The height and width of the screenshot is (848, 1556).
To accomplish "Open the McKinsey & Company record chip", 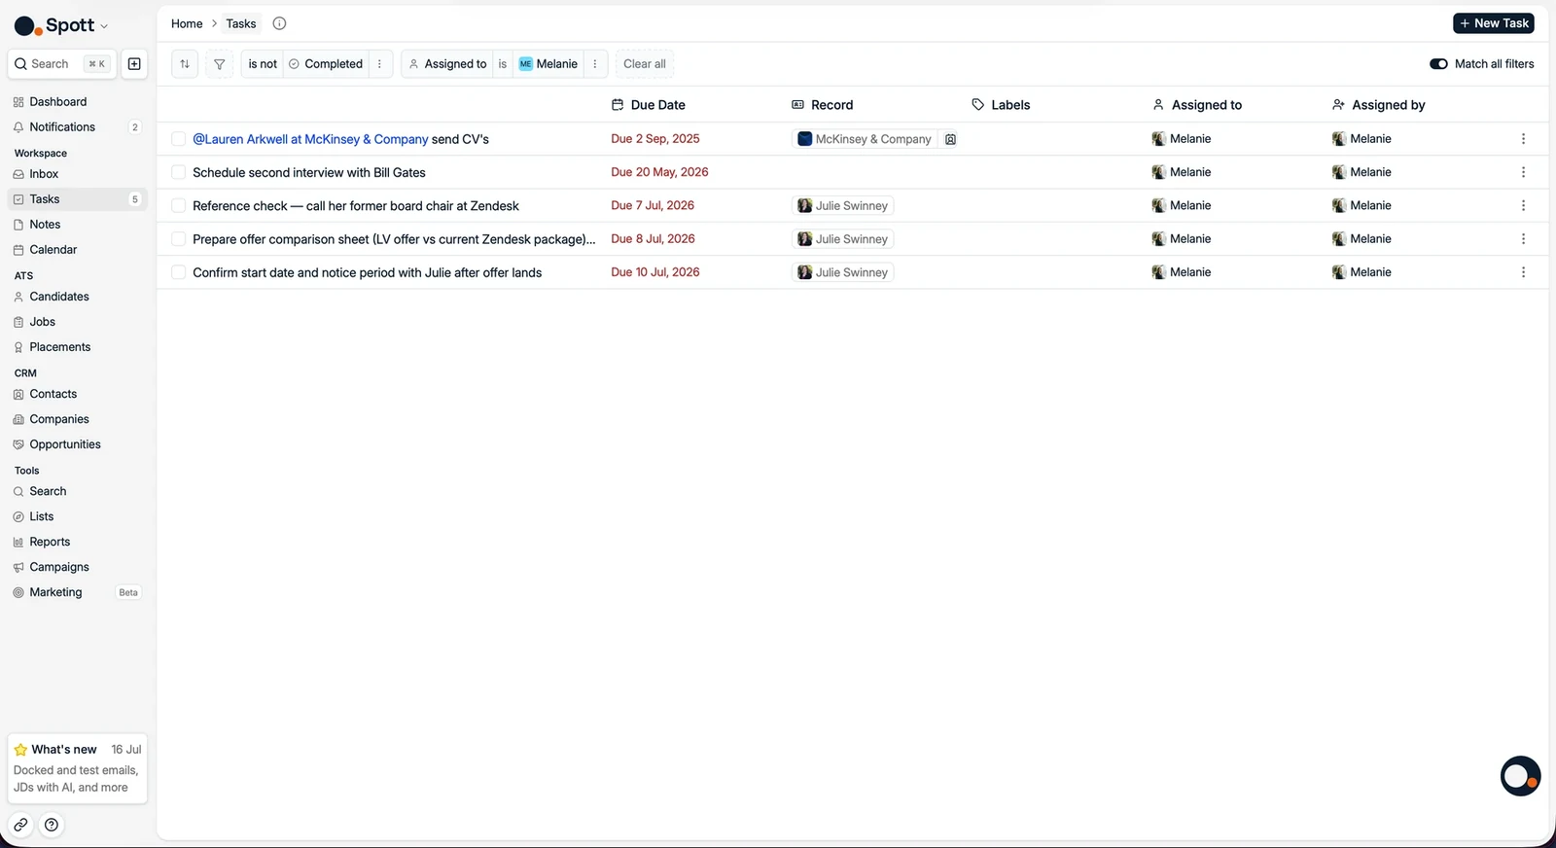I will [x=865, y=139].
